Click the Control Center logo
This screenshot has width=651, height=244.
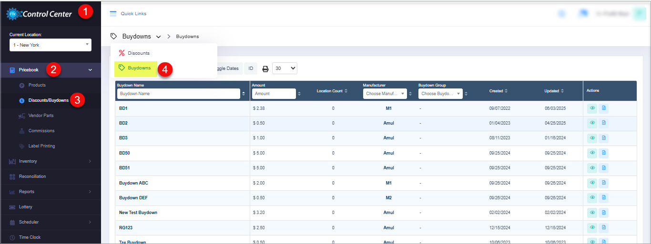click(x=40, y=14)
